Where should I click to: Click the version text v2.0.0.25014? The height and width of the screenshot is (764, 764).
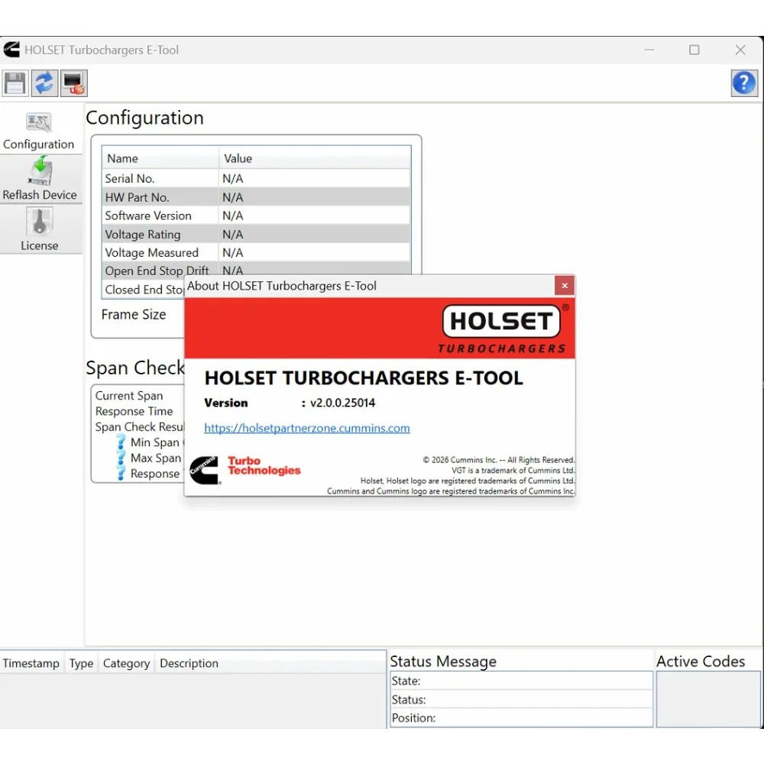tap(342, 403)
